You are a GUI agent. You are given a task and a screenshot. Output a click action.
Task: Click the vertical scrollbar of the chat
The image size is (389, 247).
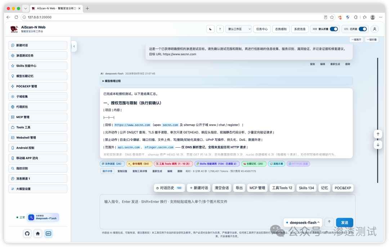coord(377,120)
